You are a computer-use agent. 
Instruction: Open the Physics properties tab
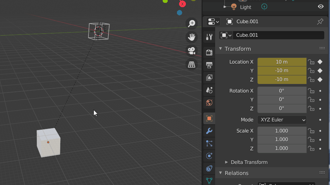click(209, 156)
